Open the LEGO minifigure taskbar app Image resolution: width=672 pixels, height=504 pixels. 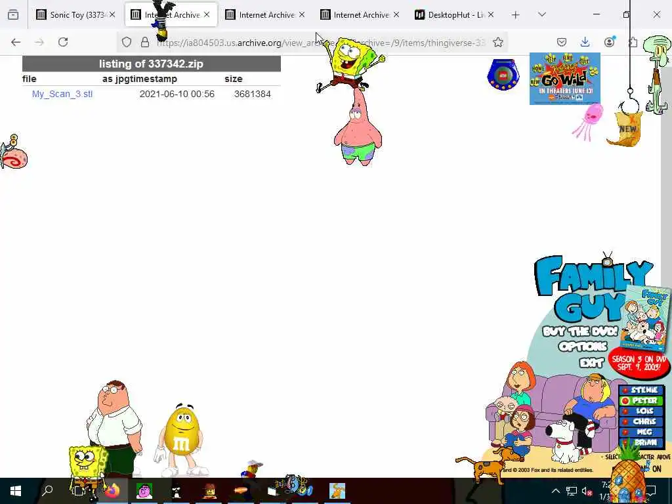tap(209, 491)
